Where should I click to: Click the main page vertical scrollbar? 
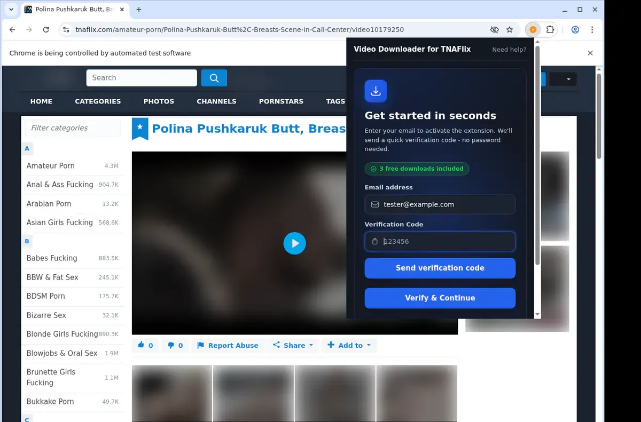599,116
